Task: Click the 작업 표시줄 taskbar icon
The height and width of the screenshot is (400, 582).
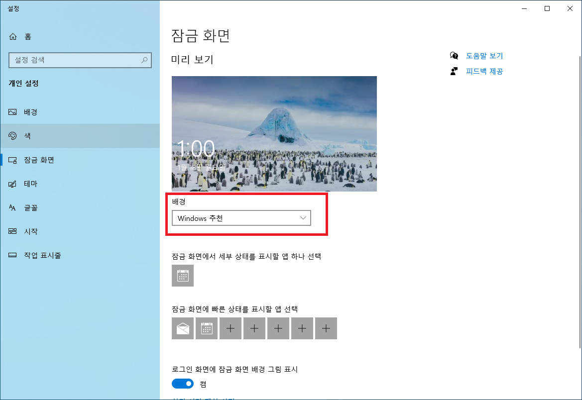Action: [x=12, y=255]
